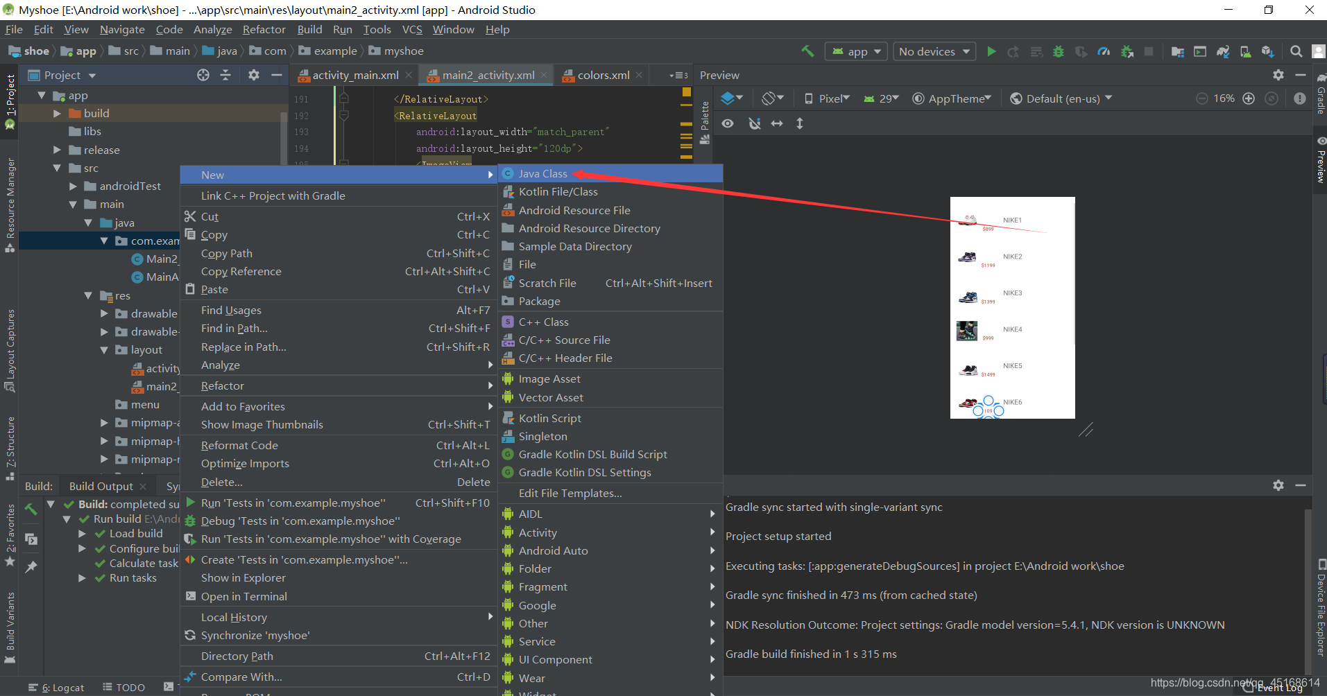Open SDK Manager with the download icon
Screen dimensions: 1327x696
click(x=1269, y=51)
